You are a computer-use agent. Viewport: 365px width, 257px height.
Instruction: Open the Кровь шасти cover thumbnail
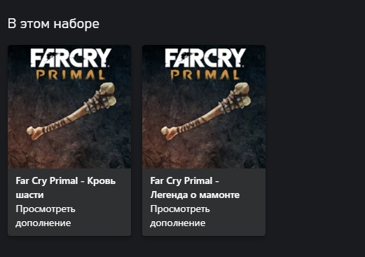[69, 107]
